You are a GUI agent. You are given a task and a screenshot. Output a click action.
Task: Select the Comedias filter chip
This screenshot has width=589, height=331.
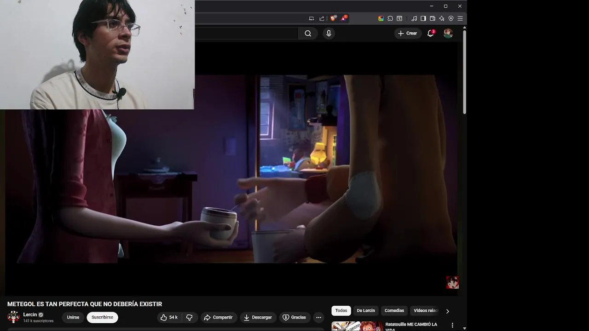(x=394, y=311)
